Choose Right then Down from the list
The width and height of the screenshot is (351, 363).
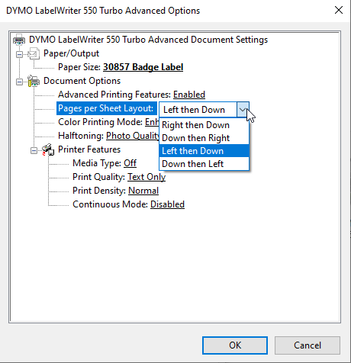(204, 125)
